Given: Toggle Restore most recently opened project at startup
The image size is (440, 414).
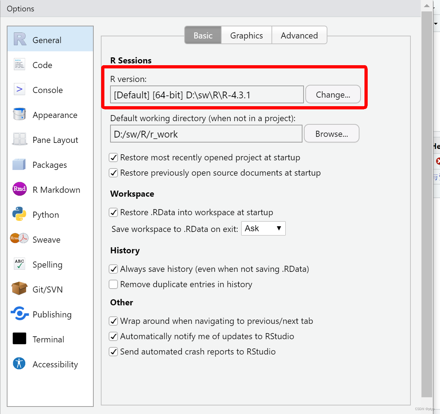Looking at the screenshot, I should [113, 157].
